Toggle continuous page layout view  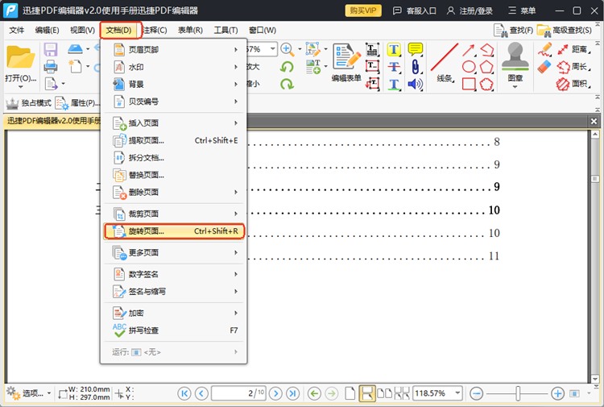366,393
